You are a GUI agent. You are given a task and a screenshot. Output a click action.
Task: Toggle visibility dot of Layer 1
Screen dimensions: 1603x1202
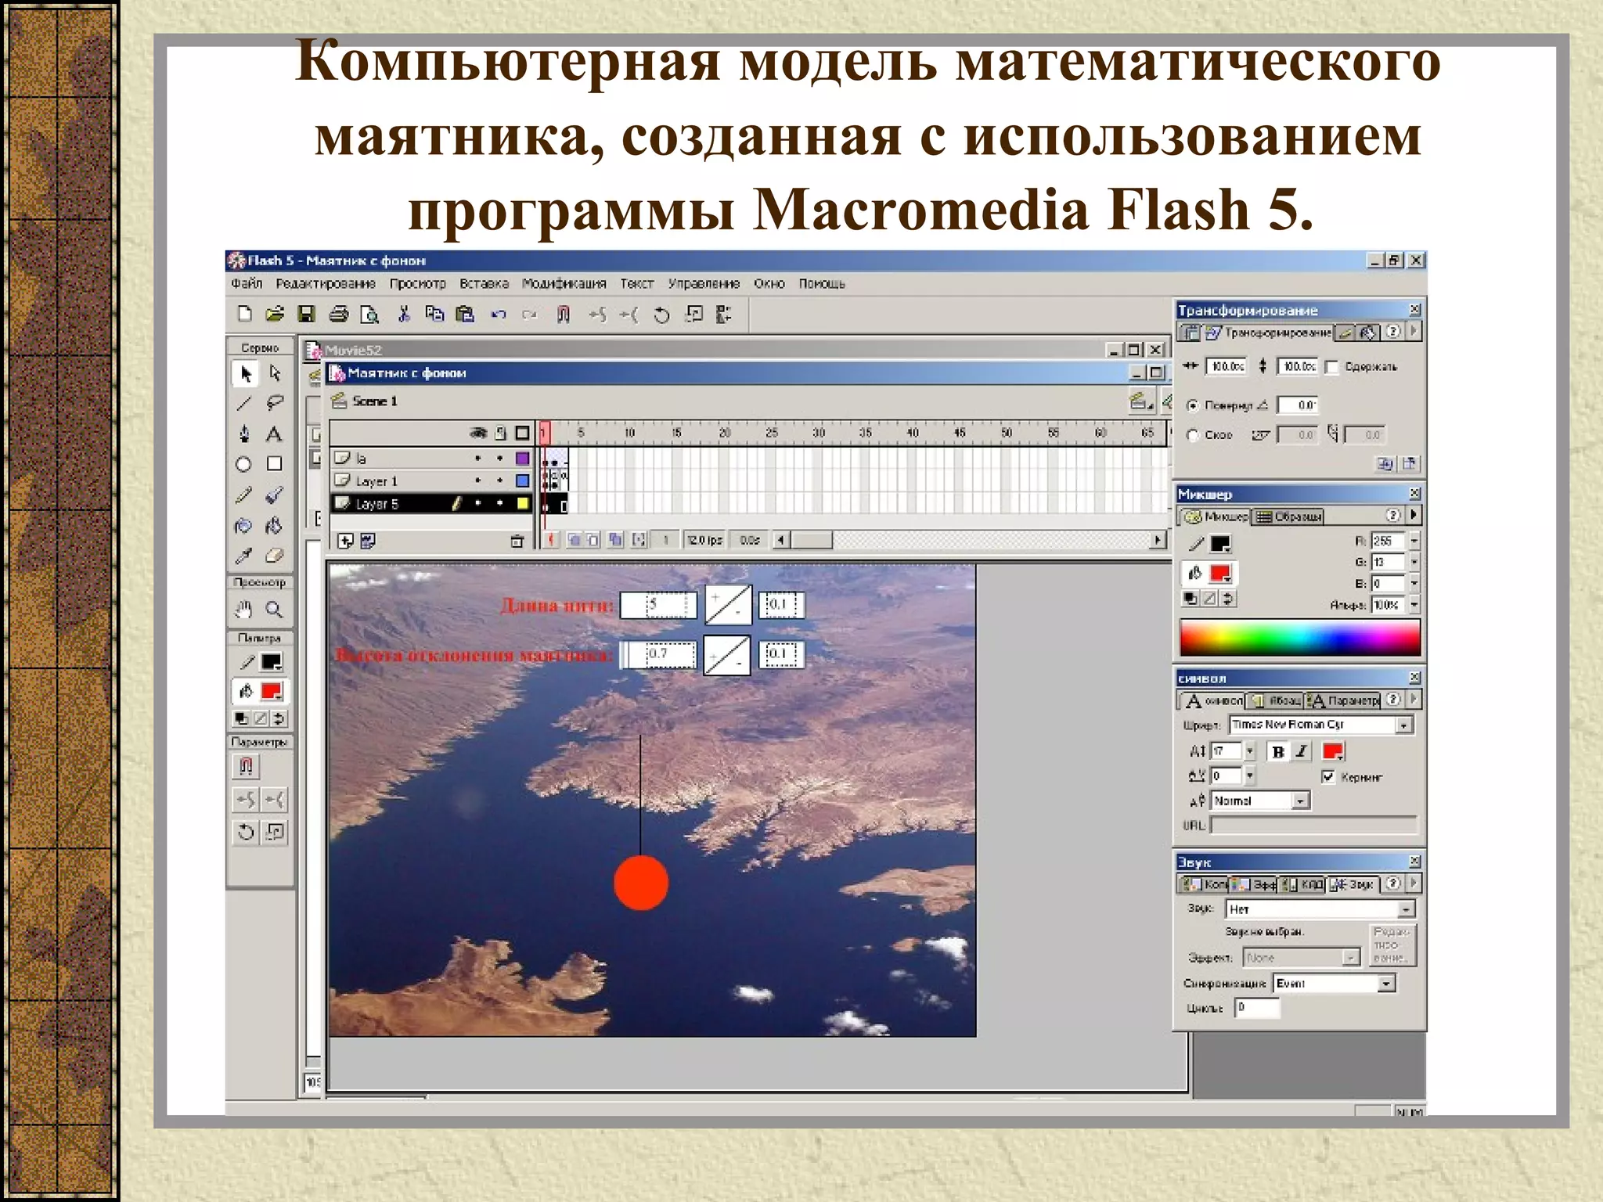[x=477, y=480]
